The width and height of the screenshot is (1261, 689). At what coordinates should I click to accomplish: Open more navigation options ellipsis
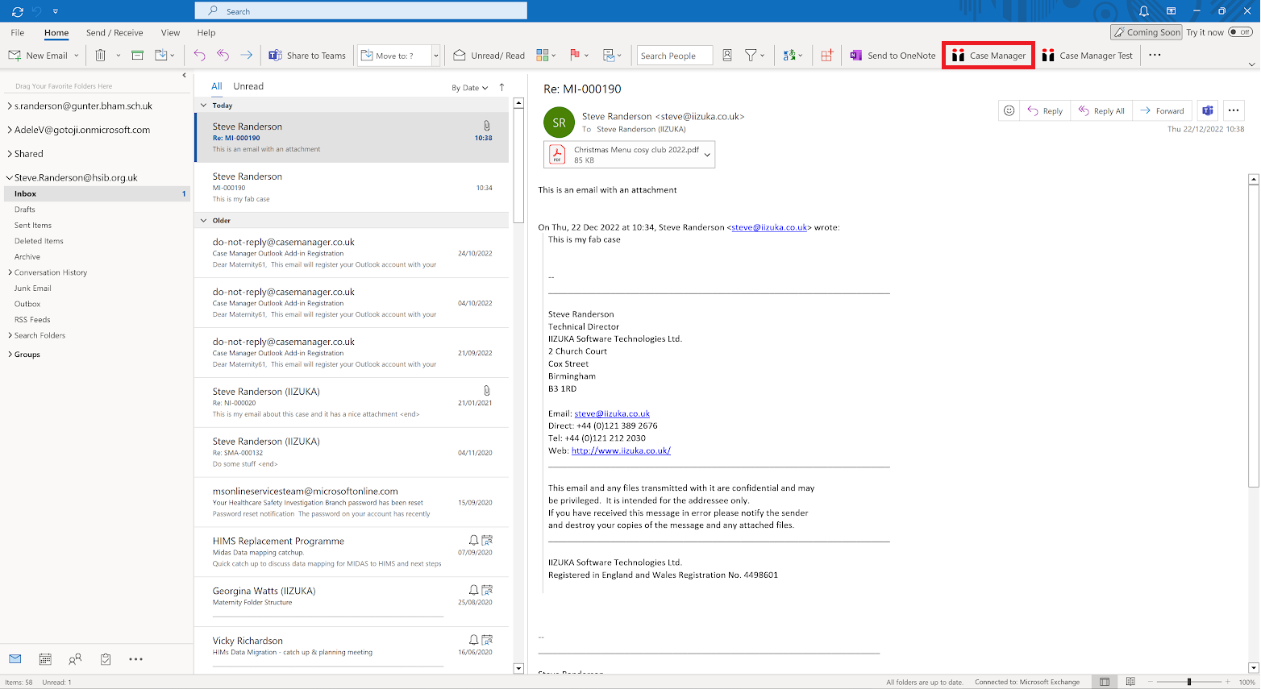tap(135, 659)
